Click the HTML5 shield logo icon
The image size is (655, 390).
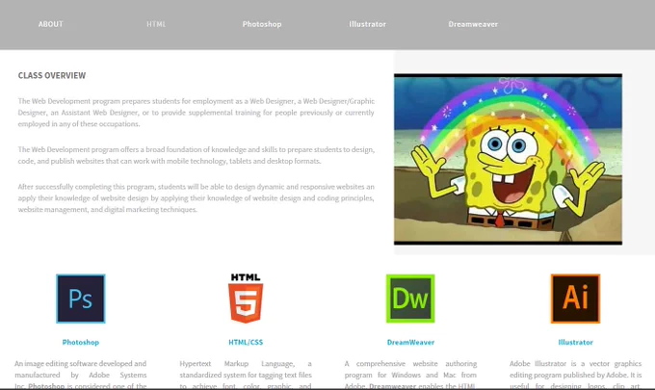(x=246, y=299)
